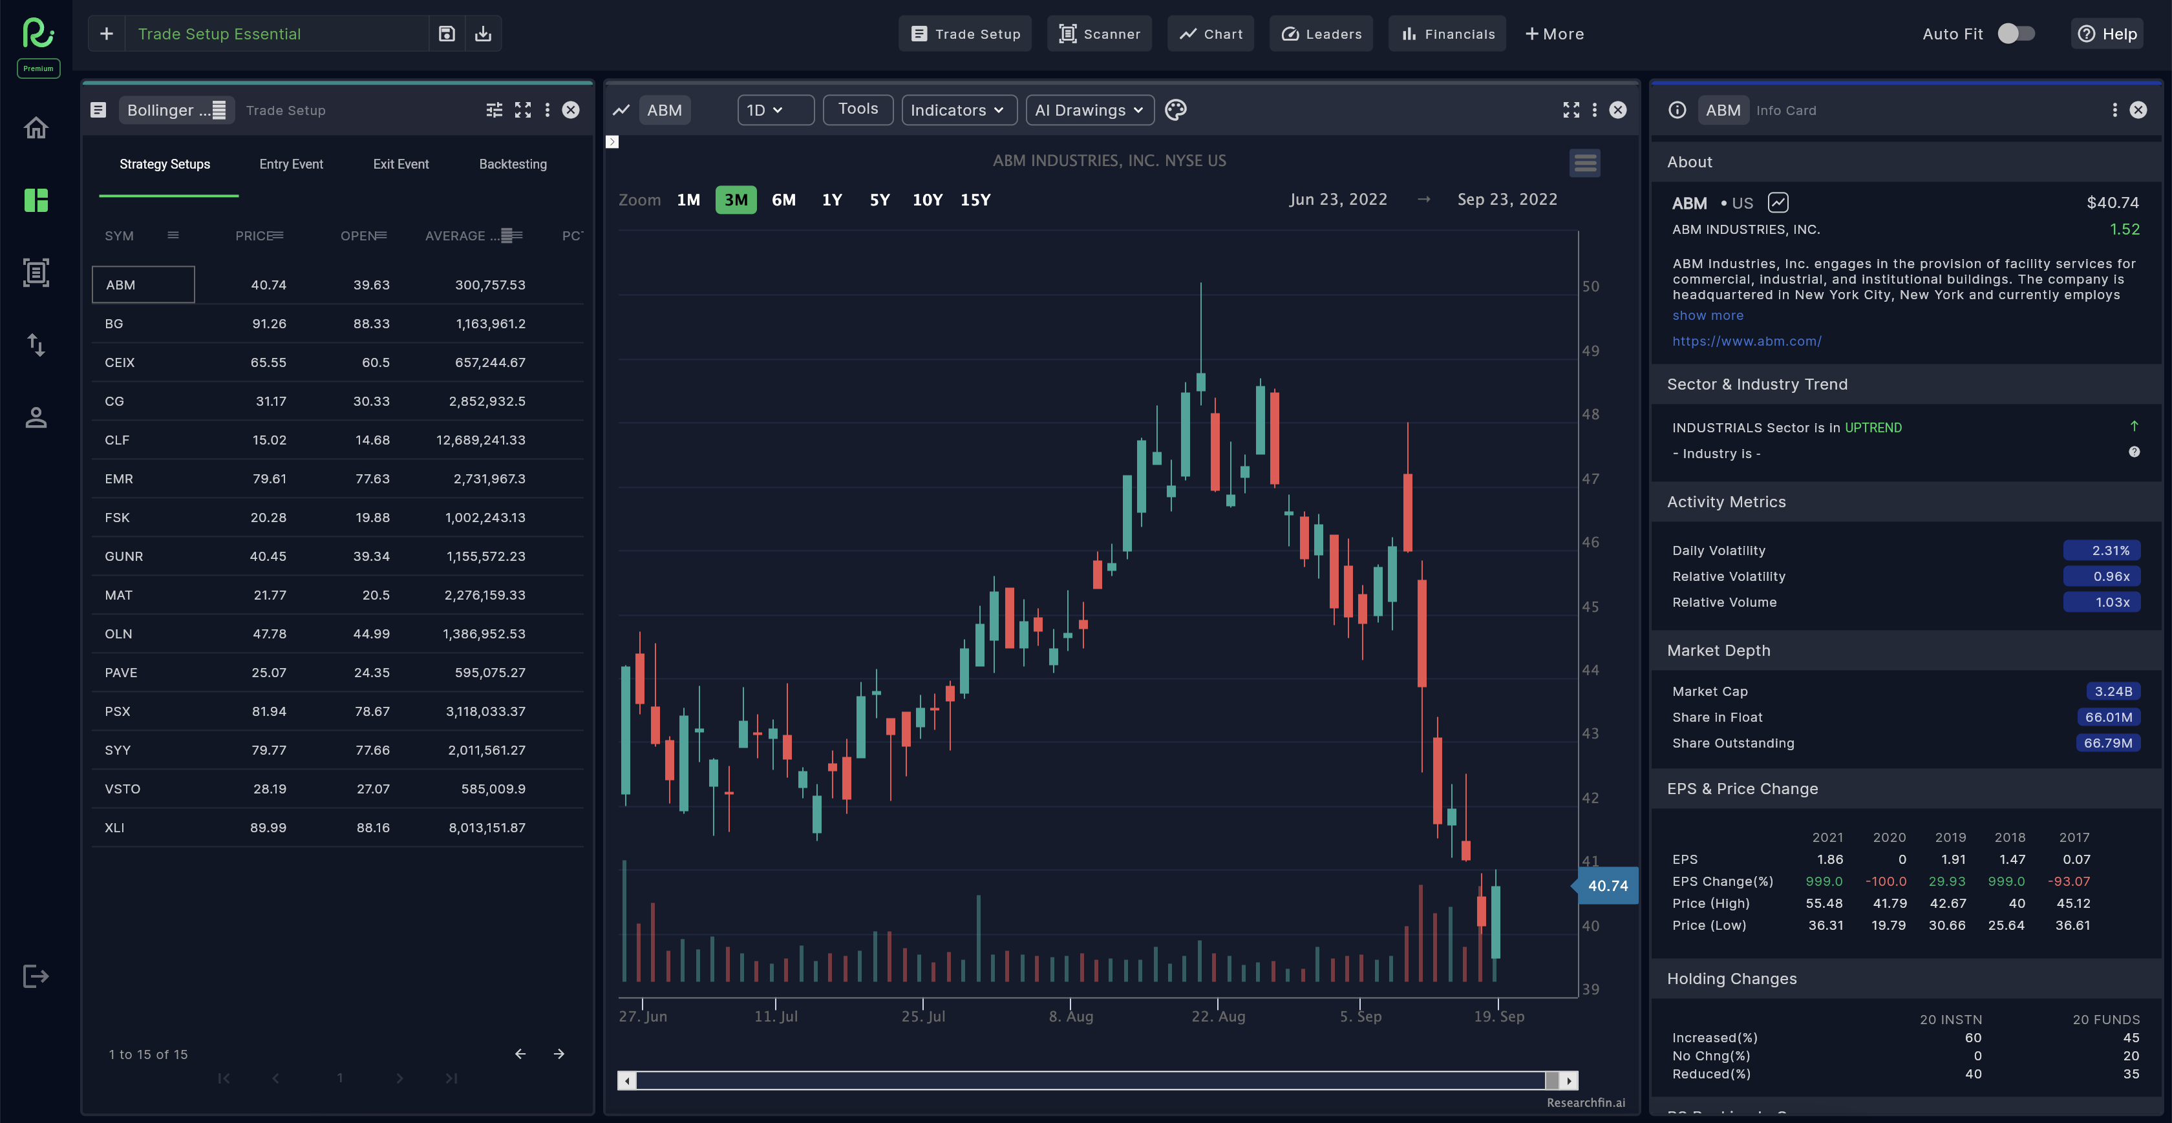
Task: Click ABM mini chart icon in Info Card
Action: (1778, 202)
